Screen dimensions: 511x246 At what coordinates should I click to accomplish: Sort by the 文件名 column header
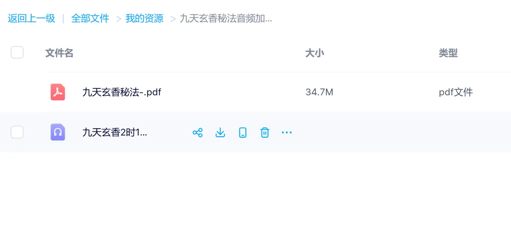tap(59, 53)
